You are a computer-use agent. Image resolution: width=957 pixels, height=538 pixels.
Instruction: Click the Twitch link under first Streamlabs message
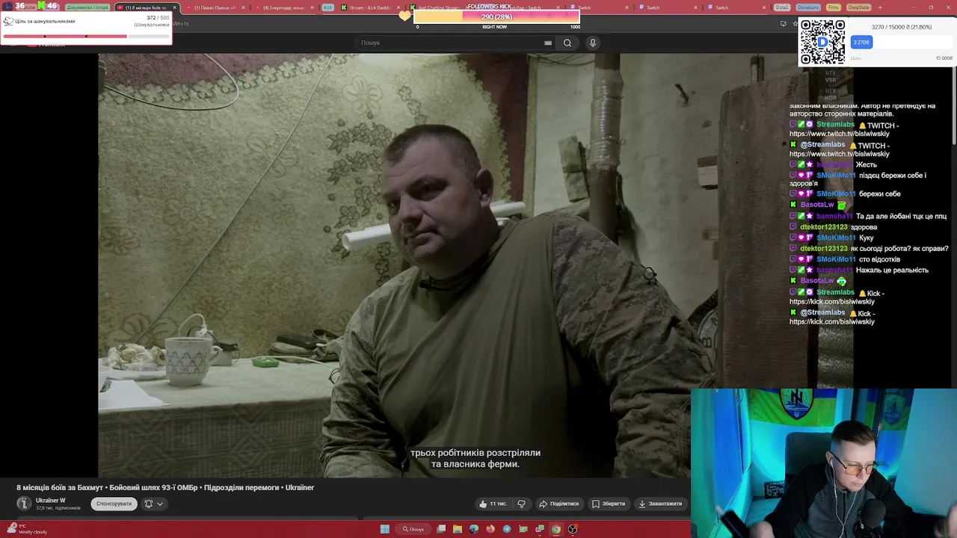point(840,134)
